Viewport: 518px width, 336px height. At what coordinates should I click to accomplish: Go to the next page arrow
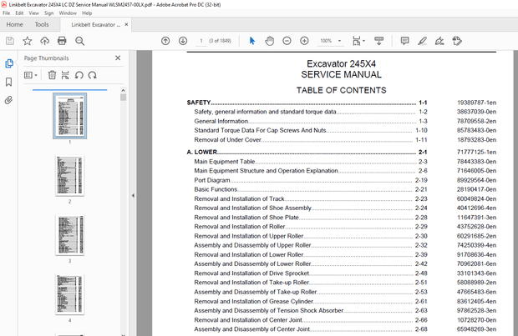183,41
